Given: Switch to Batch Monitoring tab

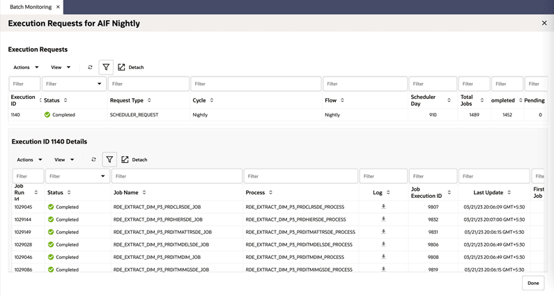Looking at the screenshot, I should [x=31, y=7].
